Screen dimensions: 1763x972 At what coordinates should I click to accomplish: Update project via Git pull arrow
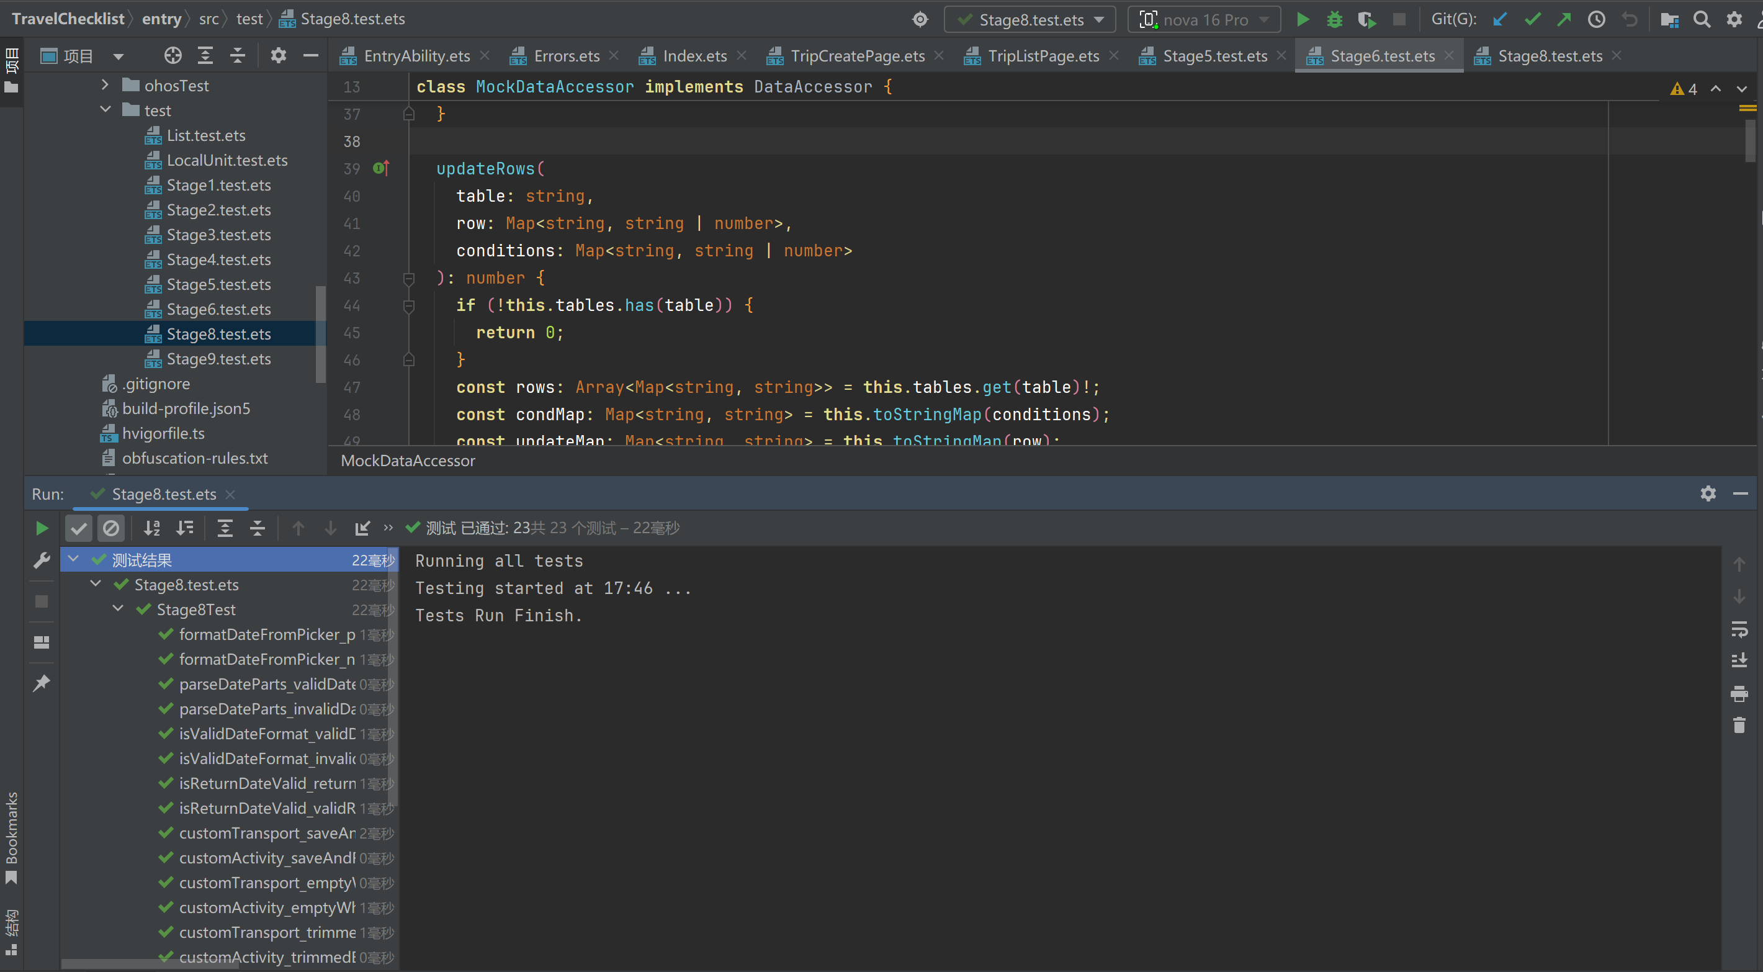click(1499, 19)
